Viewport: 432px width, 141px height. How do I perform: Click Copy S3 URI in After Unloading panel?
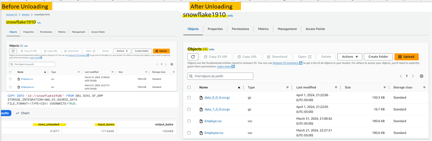coord(216,57)
